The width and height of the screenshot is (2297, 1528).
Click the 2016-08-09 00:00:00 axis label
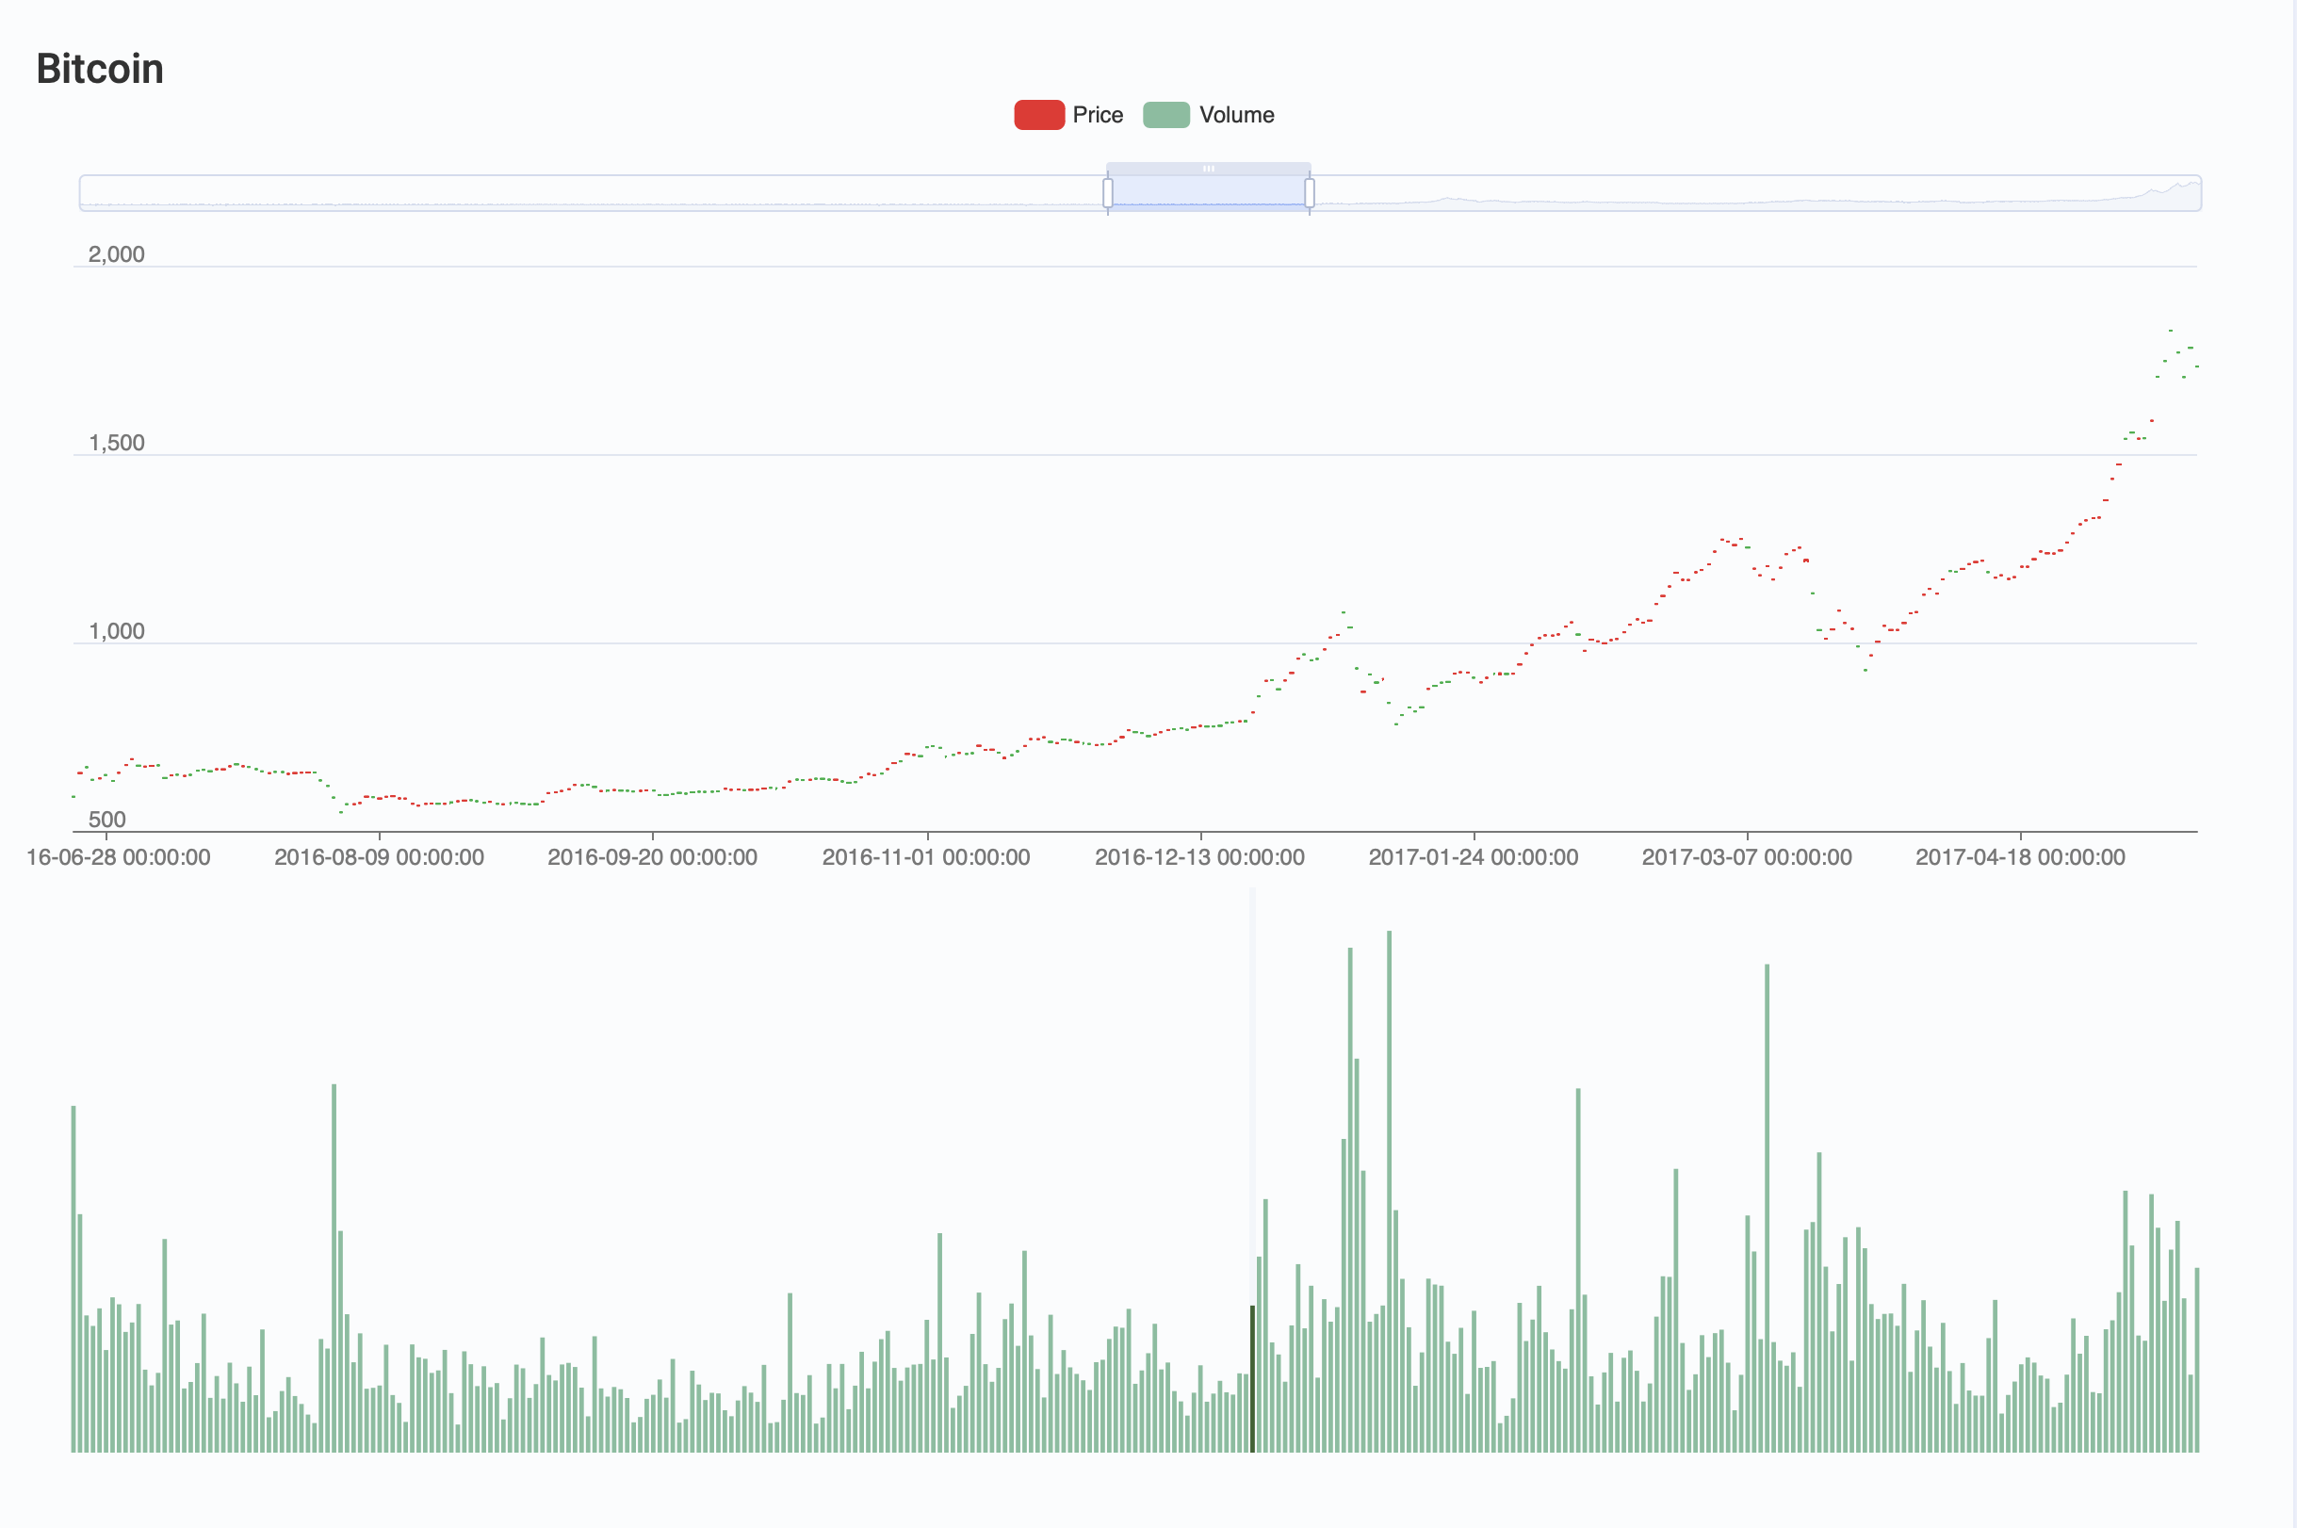(x=379, y=857)
